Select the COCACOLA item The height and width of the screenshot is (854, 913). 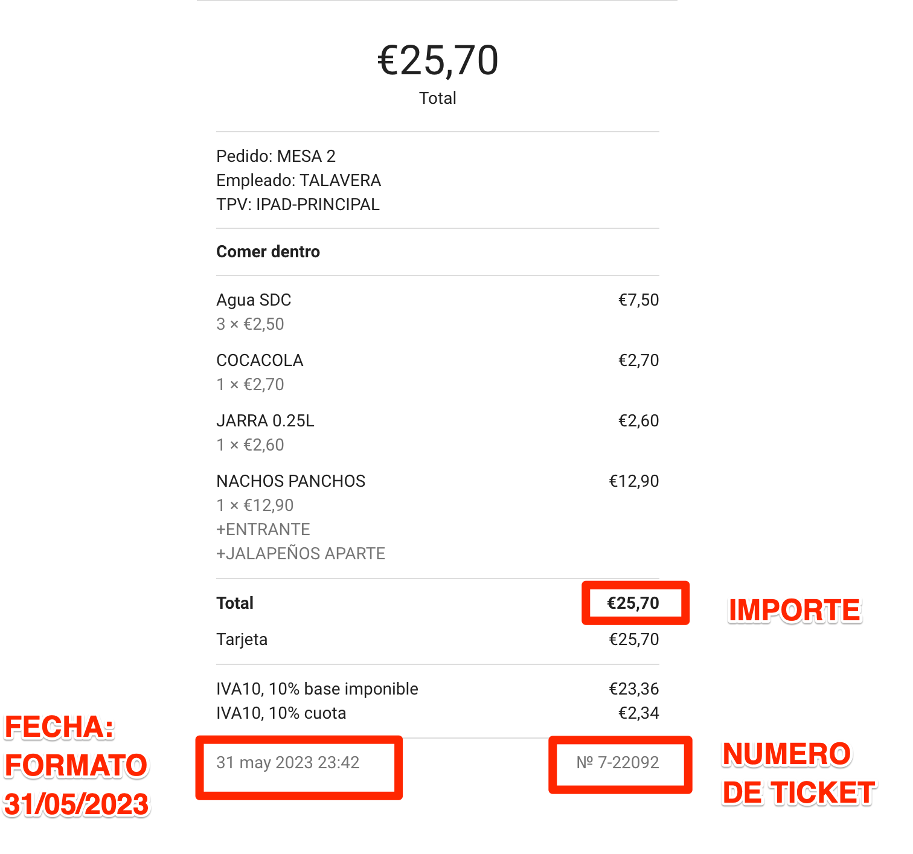(x=260, y=361)
